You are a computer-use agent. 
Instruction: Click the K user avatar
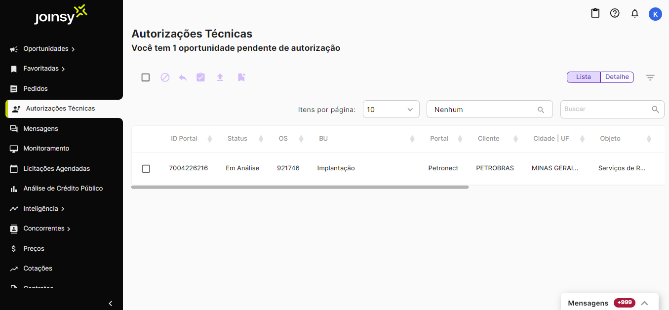(655, 14)
